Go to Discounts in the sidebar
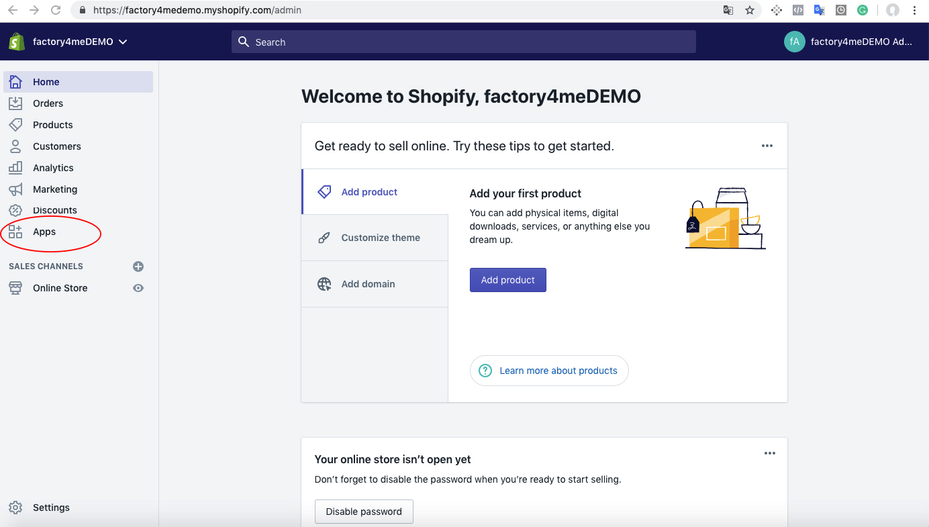Viewport: 929px width, 527px height. pyautogui.click(x=78, y=210)
